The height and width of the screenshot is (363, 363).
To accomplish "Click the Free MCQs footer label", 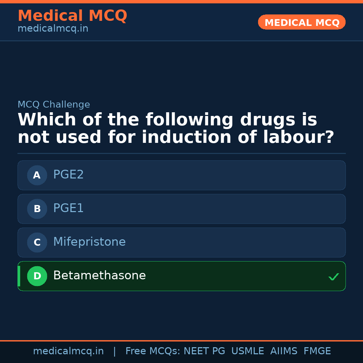I will [x=153, y=351].
